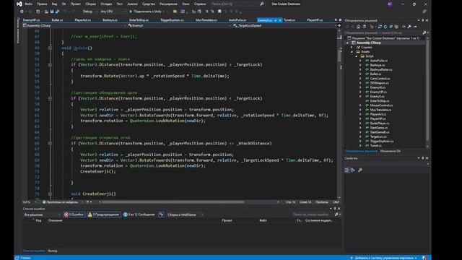This screenshot has width=462, height=260.
Task: Click the zoom percentage box below editor
Action: click(x=29, y=202)
